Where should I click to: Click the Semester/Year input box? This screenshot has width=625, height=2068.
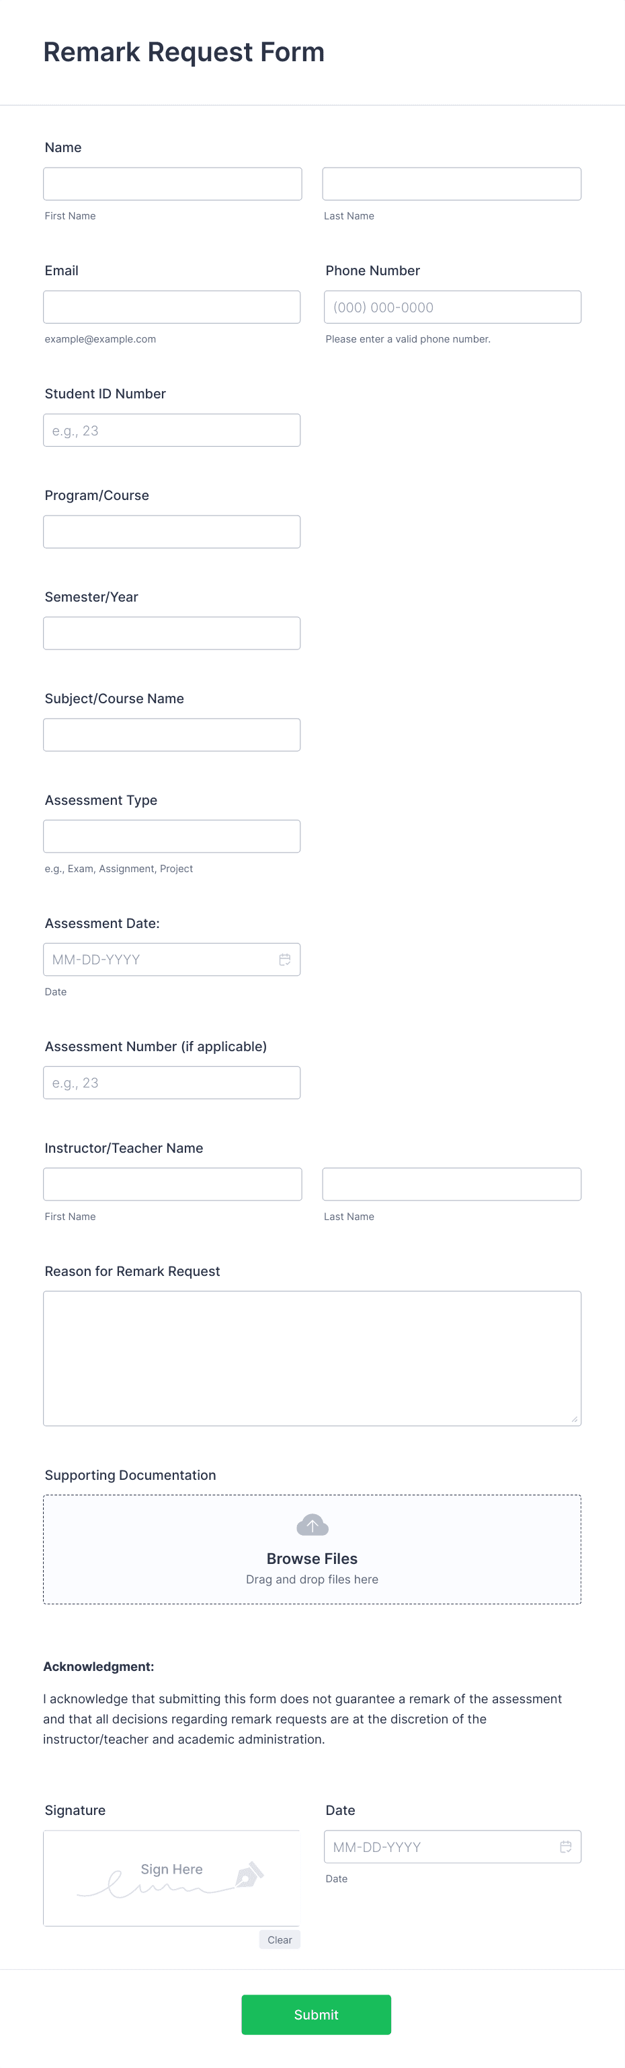(172, 633)
